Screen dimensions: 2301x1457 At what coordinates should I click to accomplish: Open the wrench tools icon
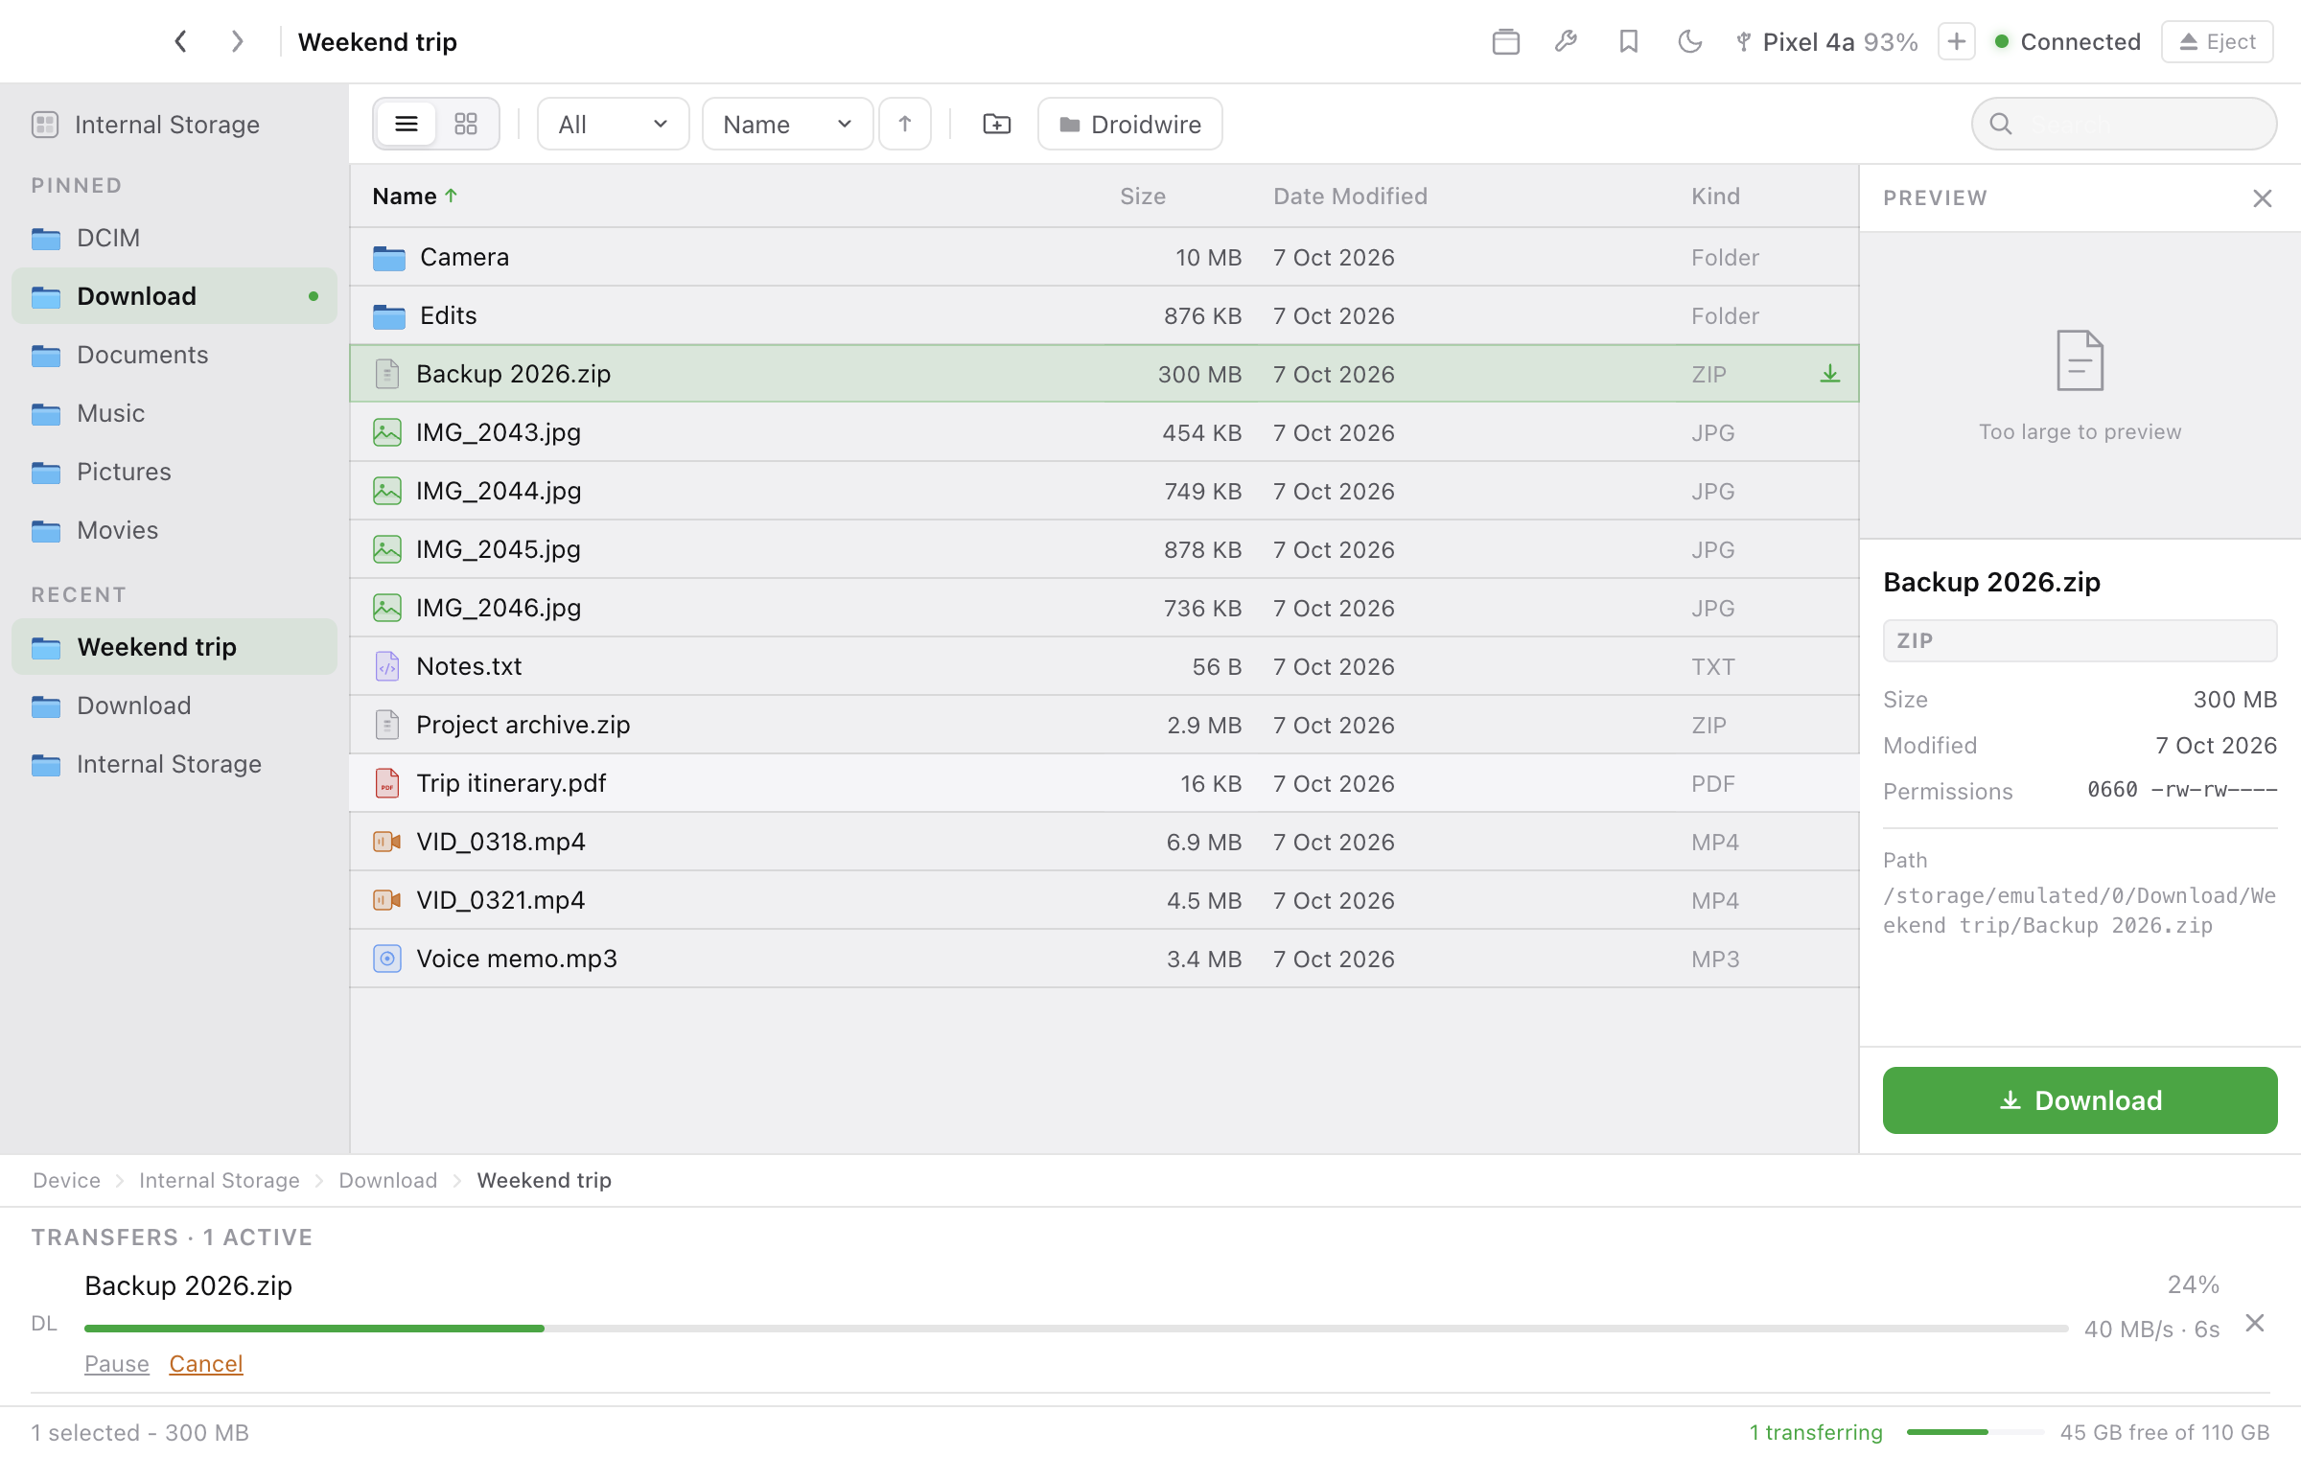1567,41
